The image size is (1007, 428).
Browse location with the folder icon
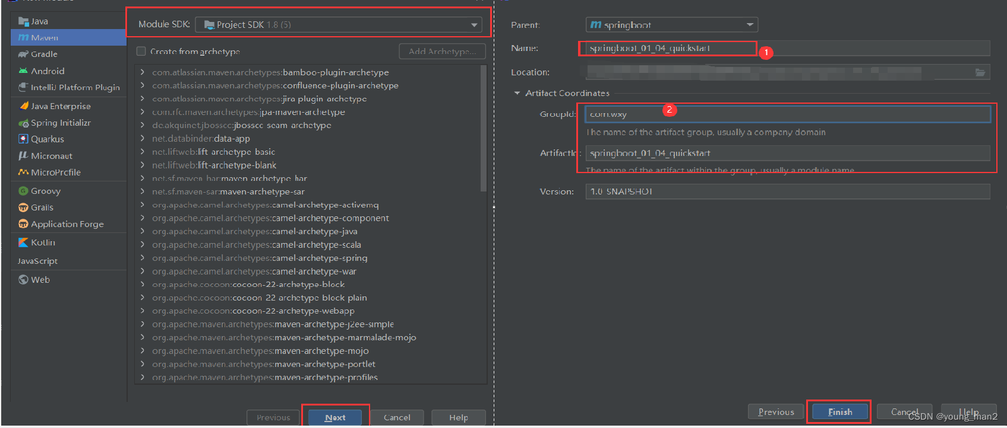pos(980,72)
